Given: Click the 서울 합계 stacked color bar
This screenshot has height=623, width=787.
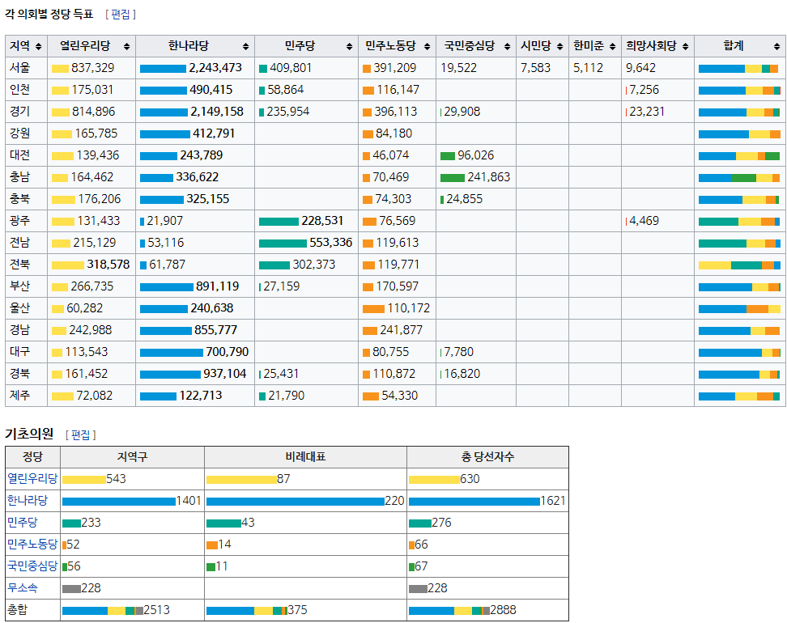Looking at the screenshot, I should (738, 69).
